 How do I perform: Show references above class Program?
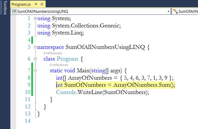point(53,53)
